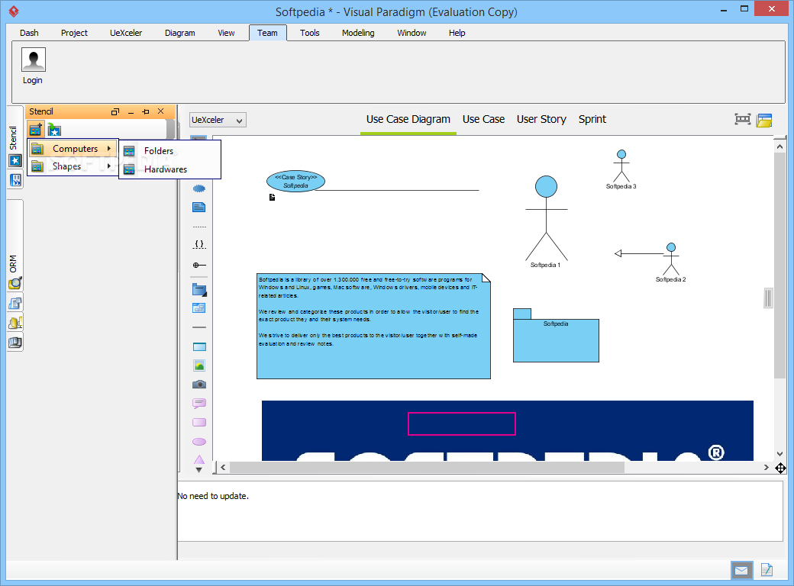This screenshot has width=794, height=586.
Task: Open the Stencil side tab star icon
Action: (15, 161)
